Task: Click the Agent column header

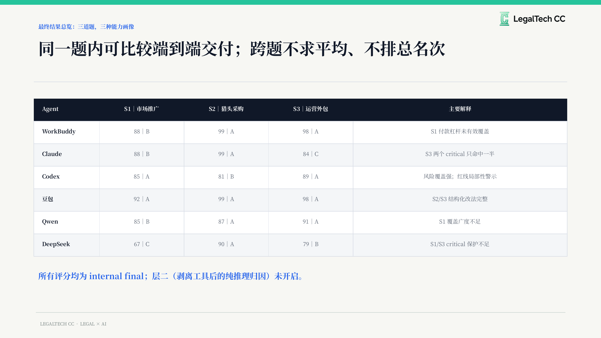Action: [x=50, y=109]
